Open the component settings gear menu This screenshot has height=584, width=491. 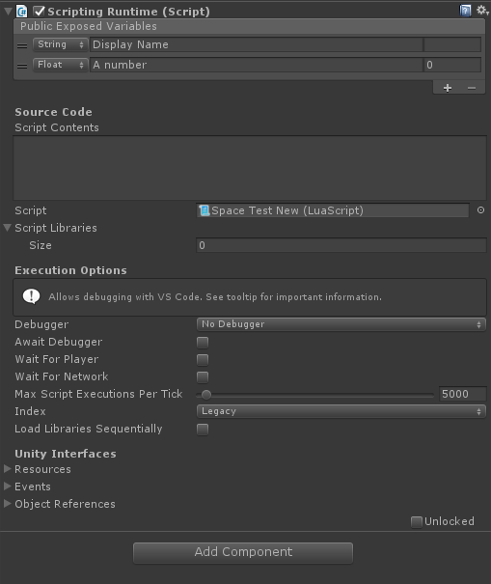[482, 11]
